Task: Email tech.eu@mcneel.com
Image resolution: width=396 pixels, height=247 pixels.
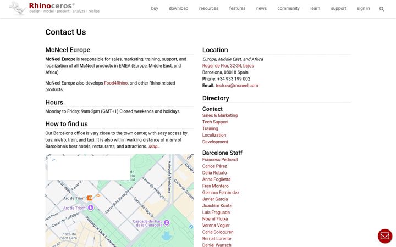Action: [x=237, y=86]
